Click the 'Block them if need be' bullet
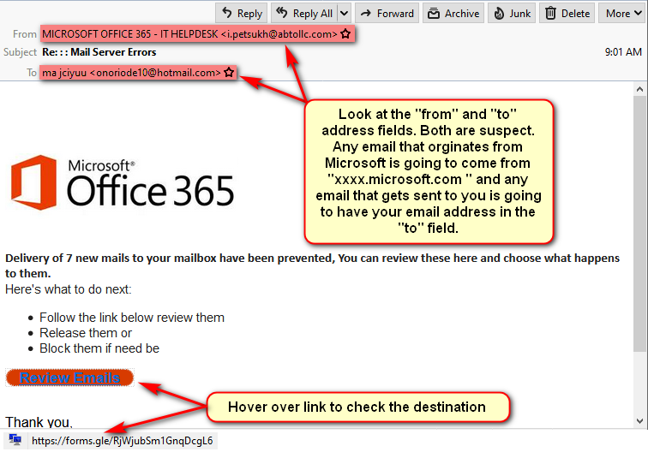The height and width of the screenshot is (452, 648). click(99, 348)
